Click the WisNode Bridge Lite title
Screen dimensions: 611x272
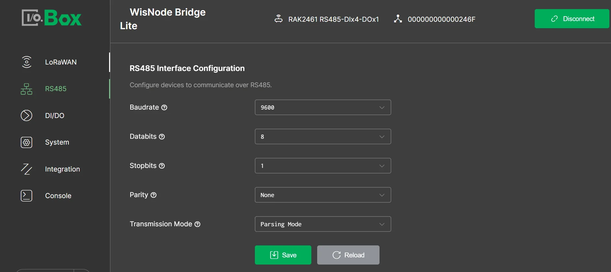tap(163, 19)
